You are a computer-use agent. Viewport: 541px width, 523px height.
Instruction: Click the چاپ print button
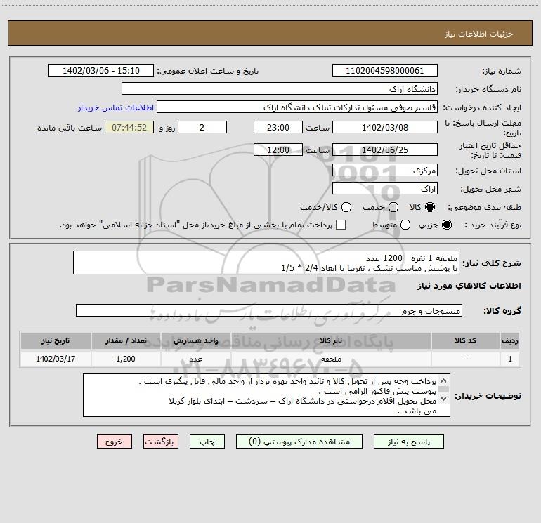pos(207,442)
